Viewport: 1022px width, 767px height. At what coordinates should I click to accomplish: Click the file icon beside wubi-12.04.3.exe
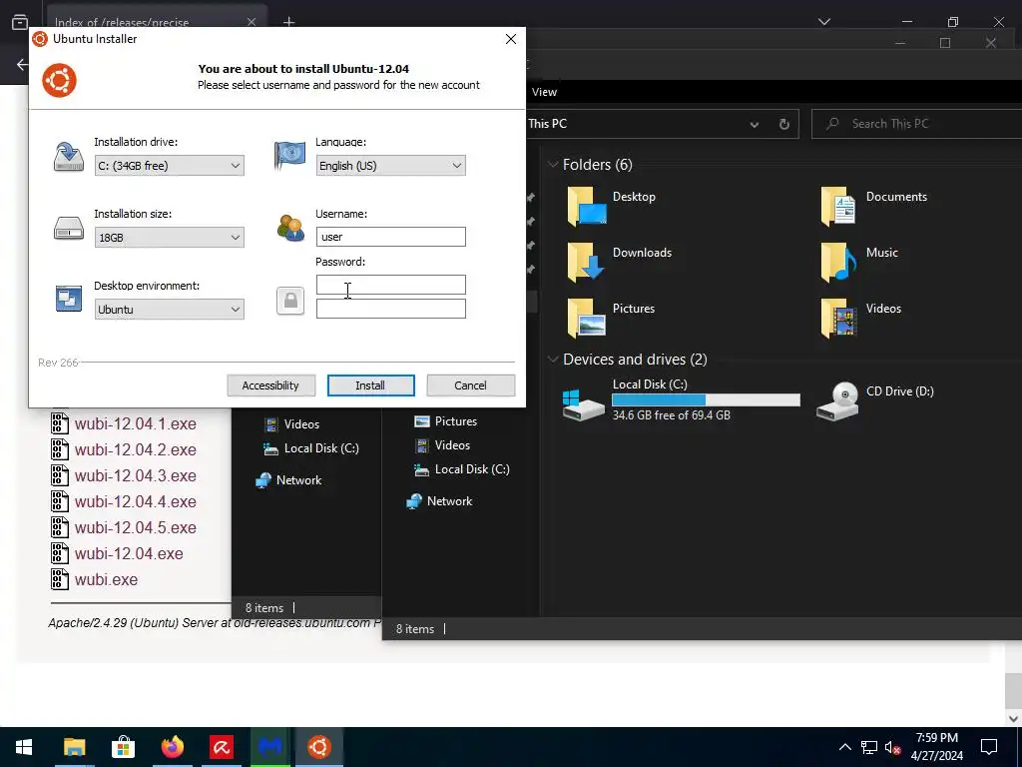click(60, 475)
